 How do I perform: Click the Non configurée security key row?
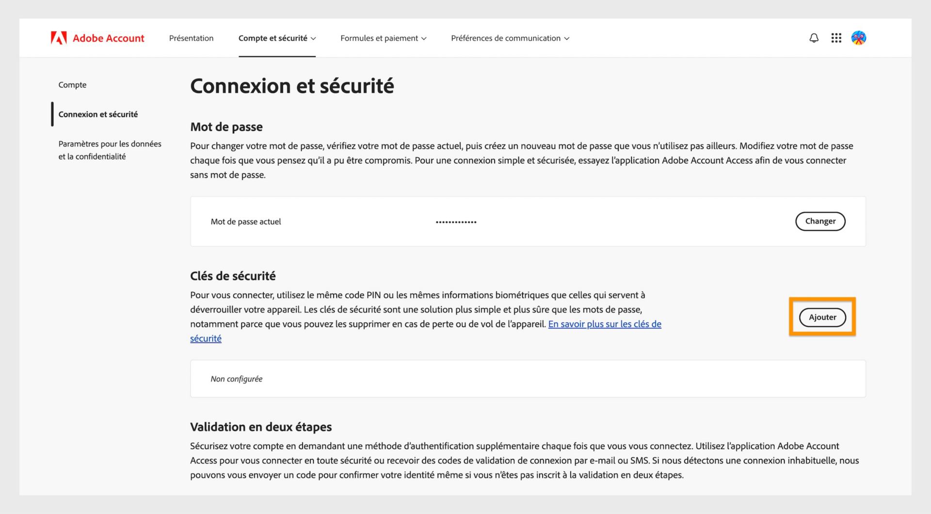[236, 379]
